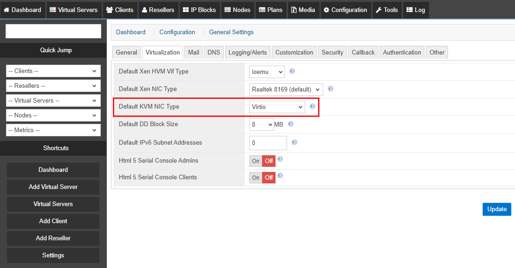Switch Html 5 Serial Console Admins to On
Image resolution: width=515 pixels, height=268 pixels.
click(256, 161)
